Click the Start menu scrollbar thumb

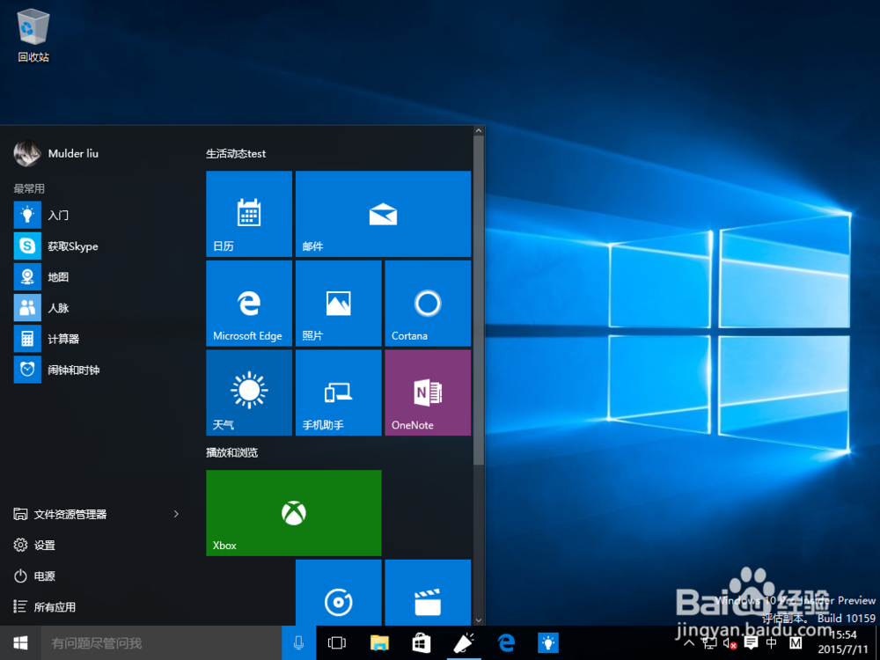coord(479,300)
